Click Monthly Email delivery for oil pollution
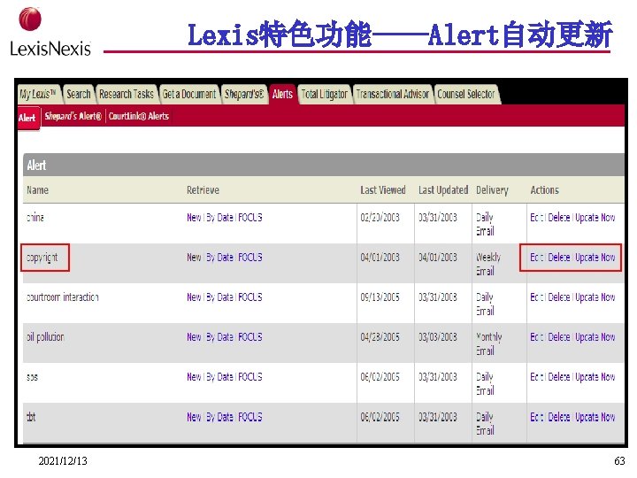This screenshot has height=478, width=637. pyautogui.click(x=488, y=343)
